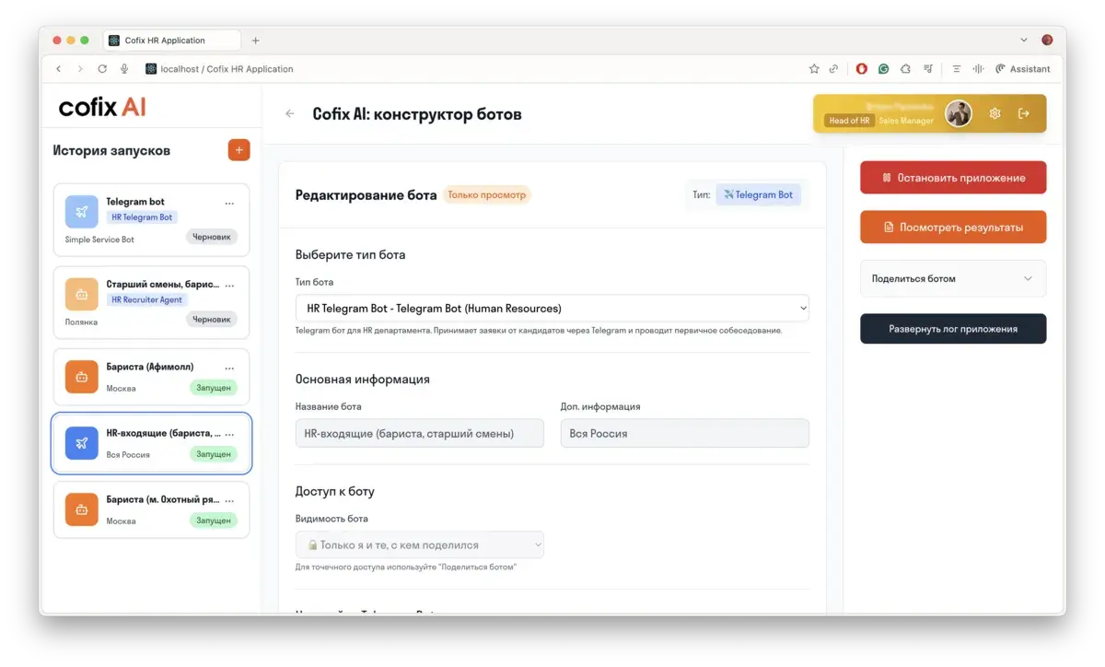The image size is (1105, 667).
Task: Open the three-dots menu on Старший смены card
Action: (229, 286)
